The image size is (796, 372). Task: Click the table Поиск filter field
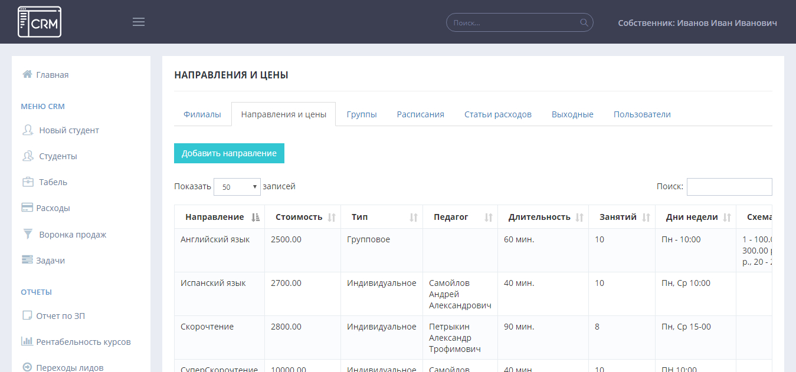[x=729, y=187]
